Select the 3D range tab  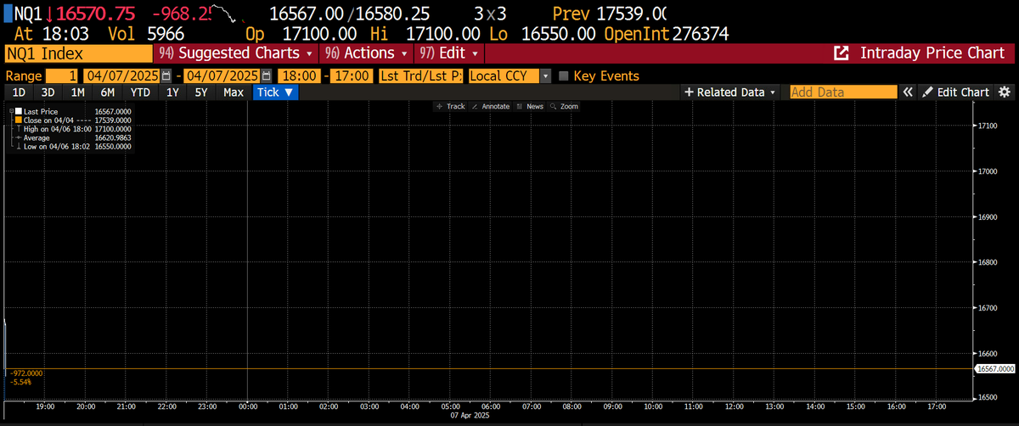48,92
